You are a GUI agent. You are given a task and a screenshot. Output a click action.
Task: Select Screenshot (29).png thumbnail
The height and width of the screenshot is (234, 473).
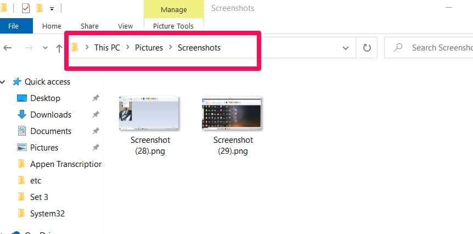click(232, 113)
